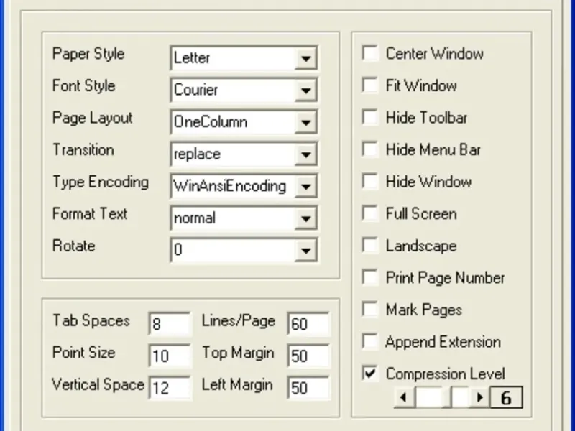The height and width of the screenshot is (431, 575).
Task: Open the Rotate dropdown
Action: pyautogui.click(x=306, y=251)
